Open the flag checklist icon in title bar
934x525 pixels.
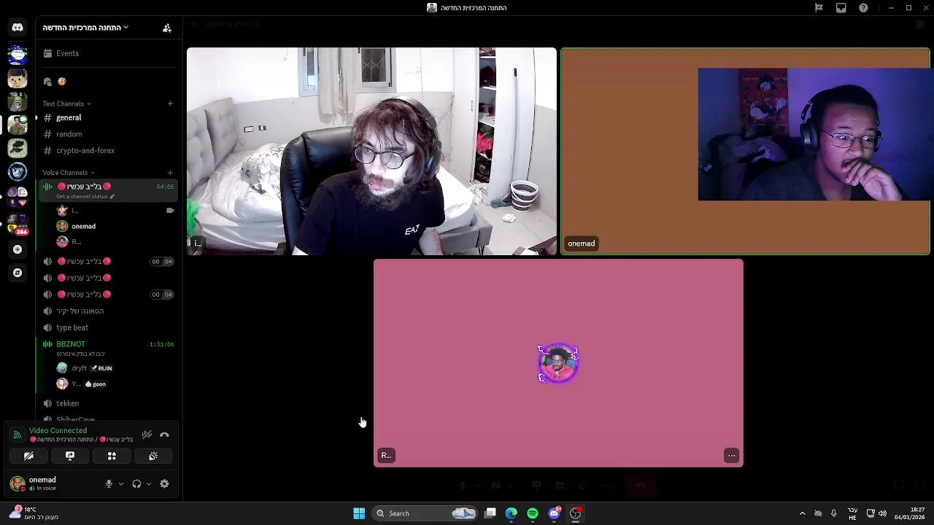[x=819, y=8]
